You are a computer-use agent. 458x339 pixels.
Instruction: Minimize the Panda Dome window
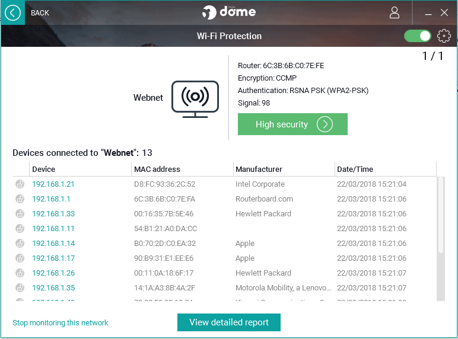(428, 13)
